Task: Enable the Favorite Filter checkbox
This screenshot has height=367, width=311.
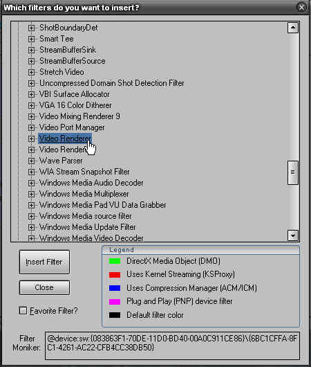Action: click(23, 311)
